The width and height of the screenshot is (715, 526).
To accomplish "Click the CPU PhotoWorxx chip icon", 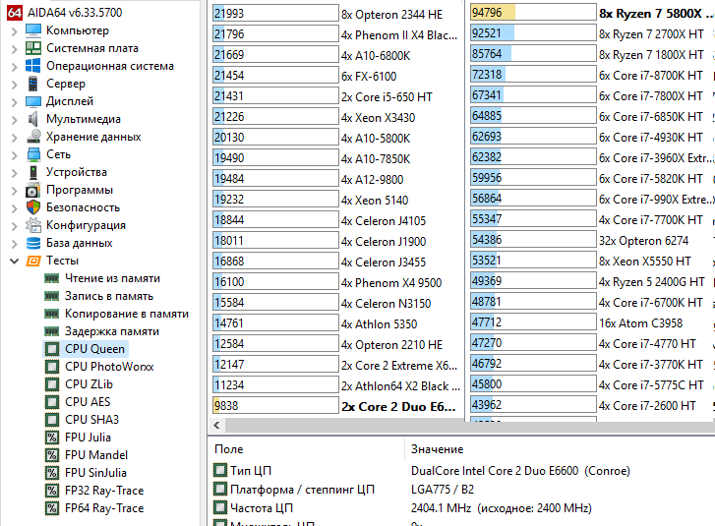I will pos(52,367).
